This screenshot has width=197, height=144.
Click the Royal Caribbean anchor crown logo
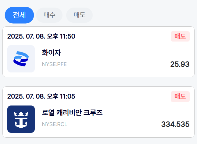pyautogui.click(x=21, y=119)
